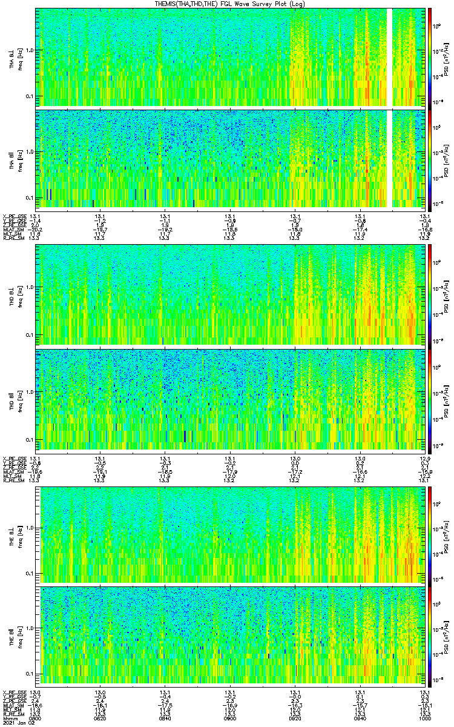The width and height of the screenshot is (454, 727).
Task: Click the THE B-parallel spectrogram panel
Action: point(230,637)
